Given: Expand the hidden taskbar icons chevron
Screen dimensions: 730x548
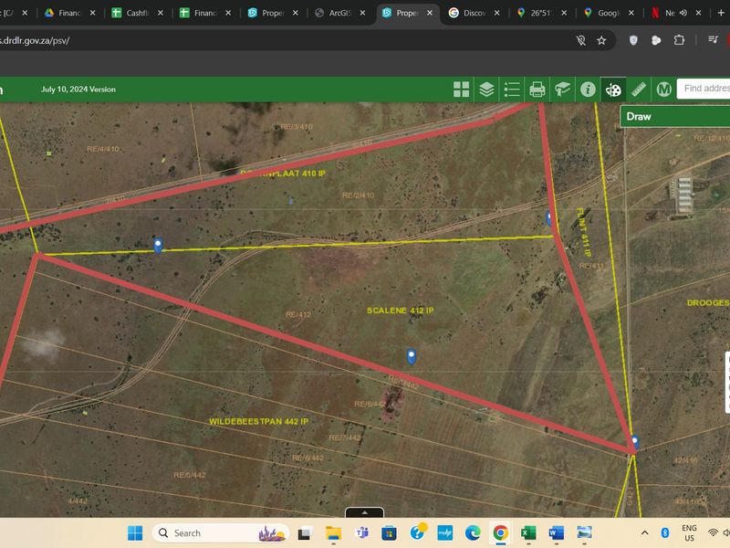Looking at the screenshot, I should [x=642, y=532].
